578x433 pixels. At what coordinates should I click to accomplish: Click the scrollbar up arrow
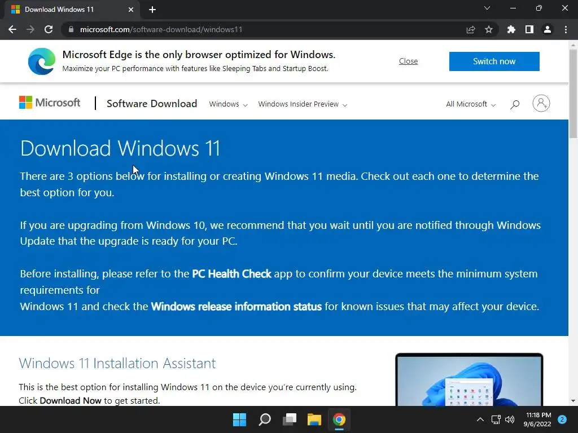coord(573,45)
